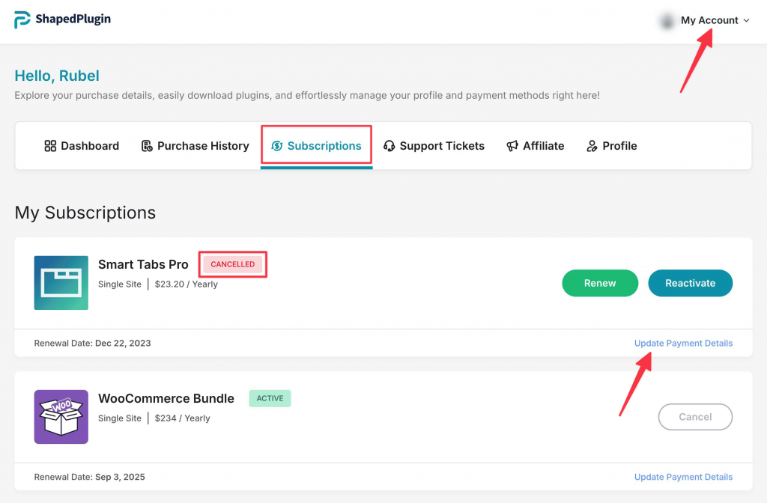The height and width of the screenshot is (503, 767).
Task: Switch to the Dashboard tab
Action: tap(82, 146)
